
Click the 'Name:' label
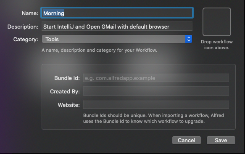(30, 13)
